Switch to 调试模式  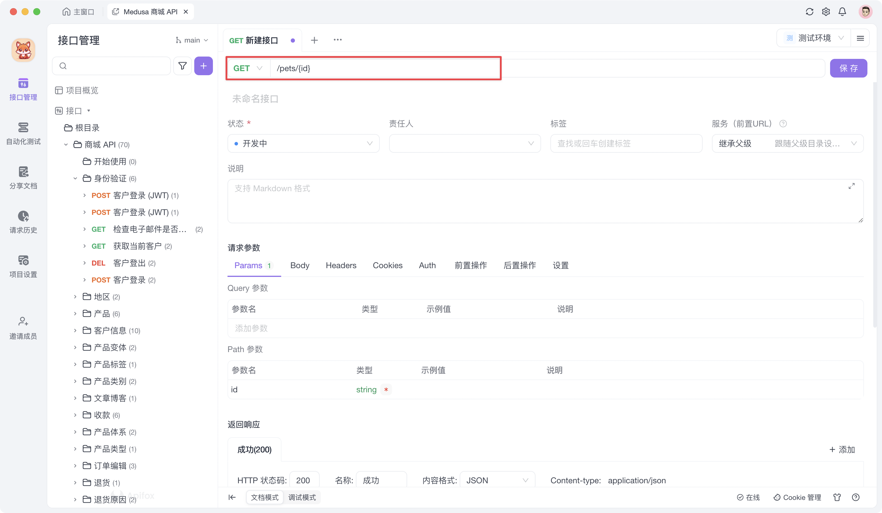click(x=302, y=497)
